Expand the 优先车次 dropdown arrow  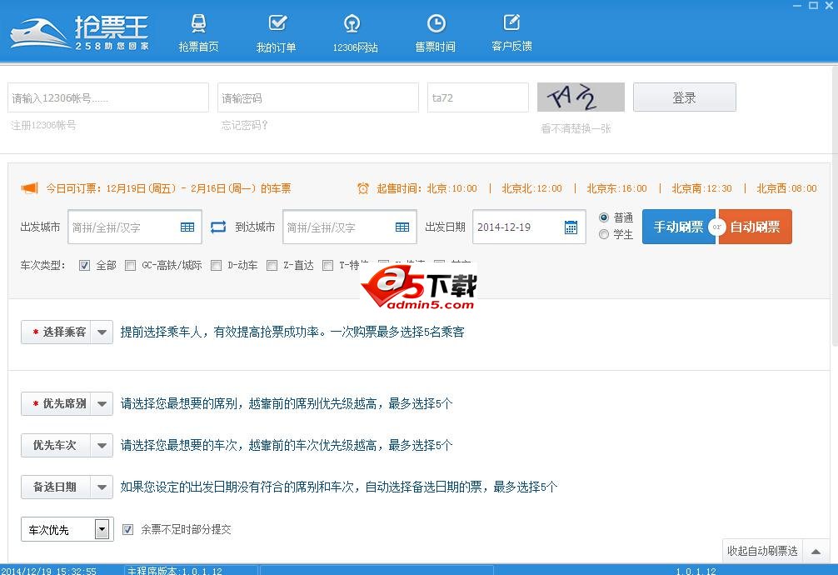coord(102,446)
